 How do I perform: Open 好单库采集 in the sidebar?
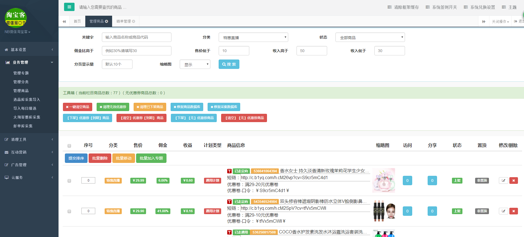pyautogui.click(x=23, y=126)
